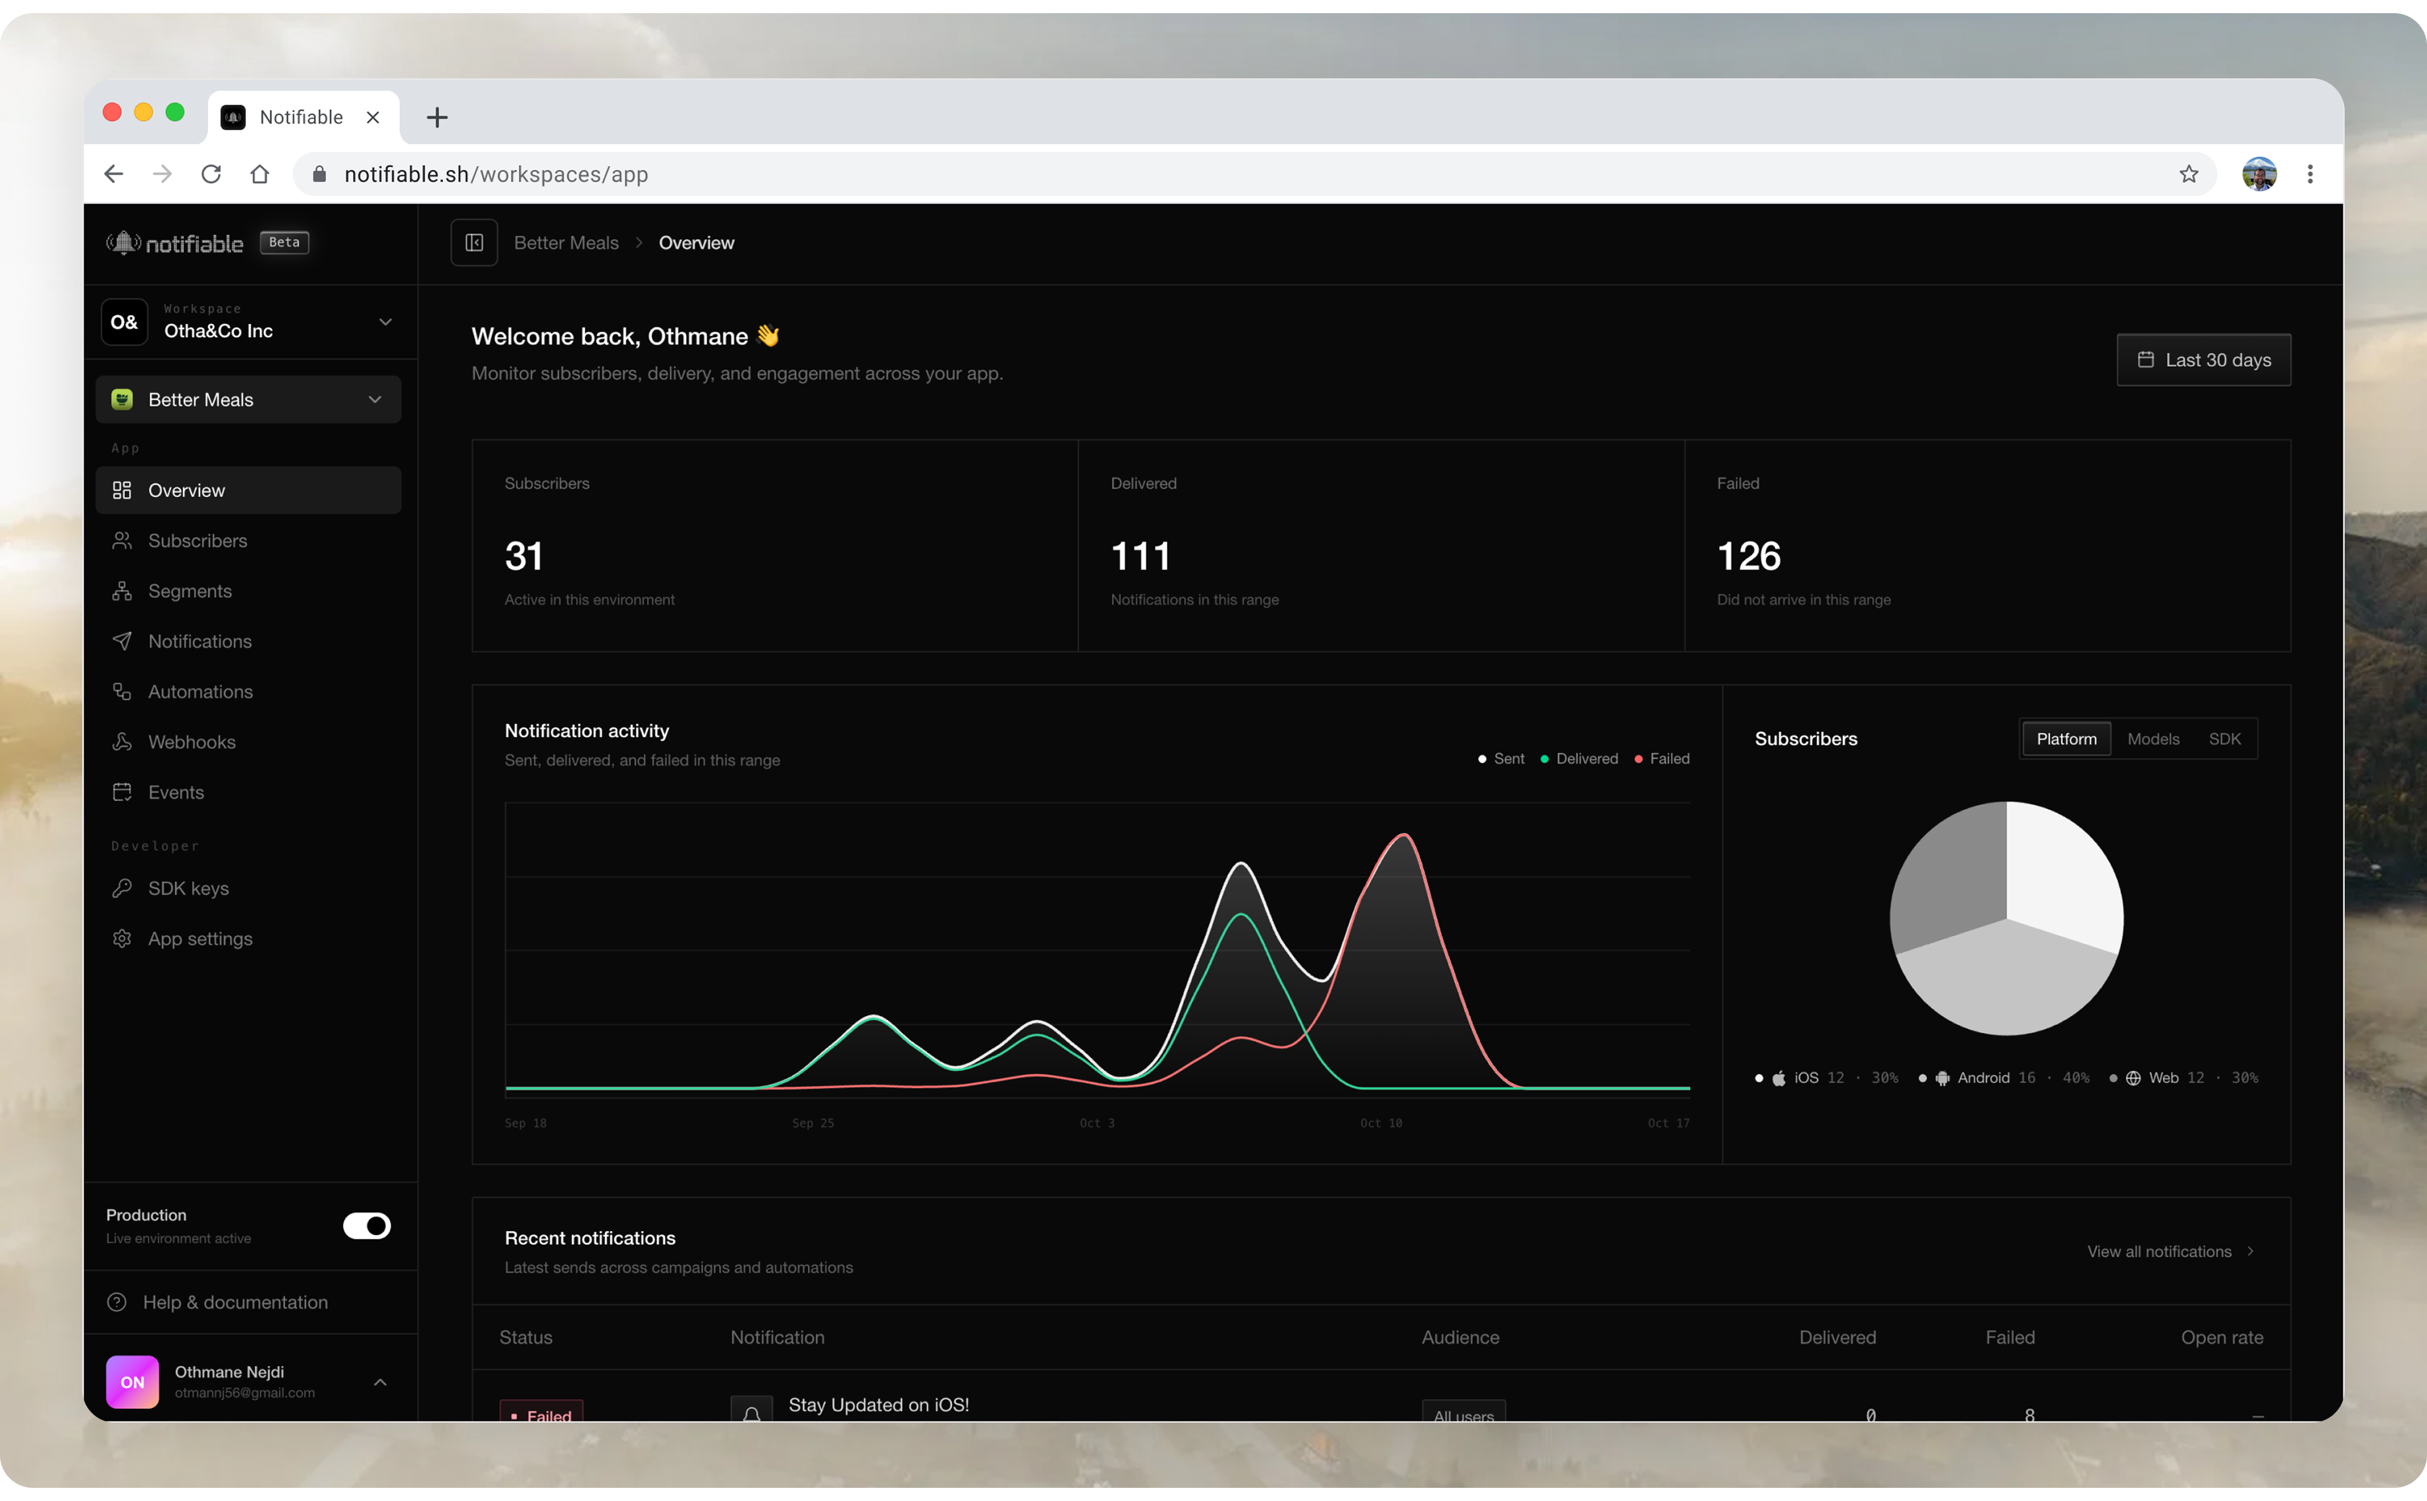Toggle the Sent series in the legend

[x=1501, y=760]
